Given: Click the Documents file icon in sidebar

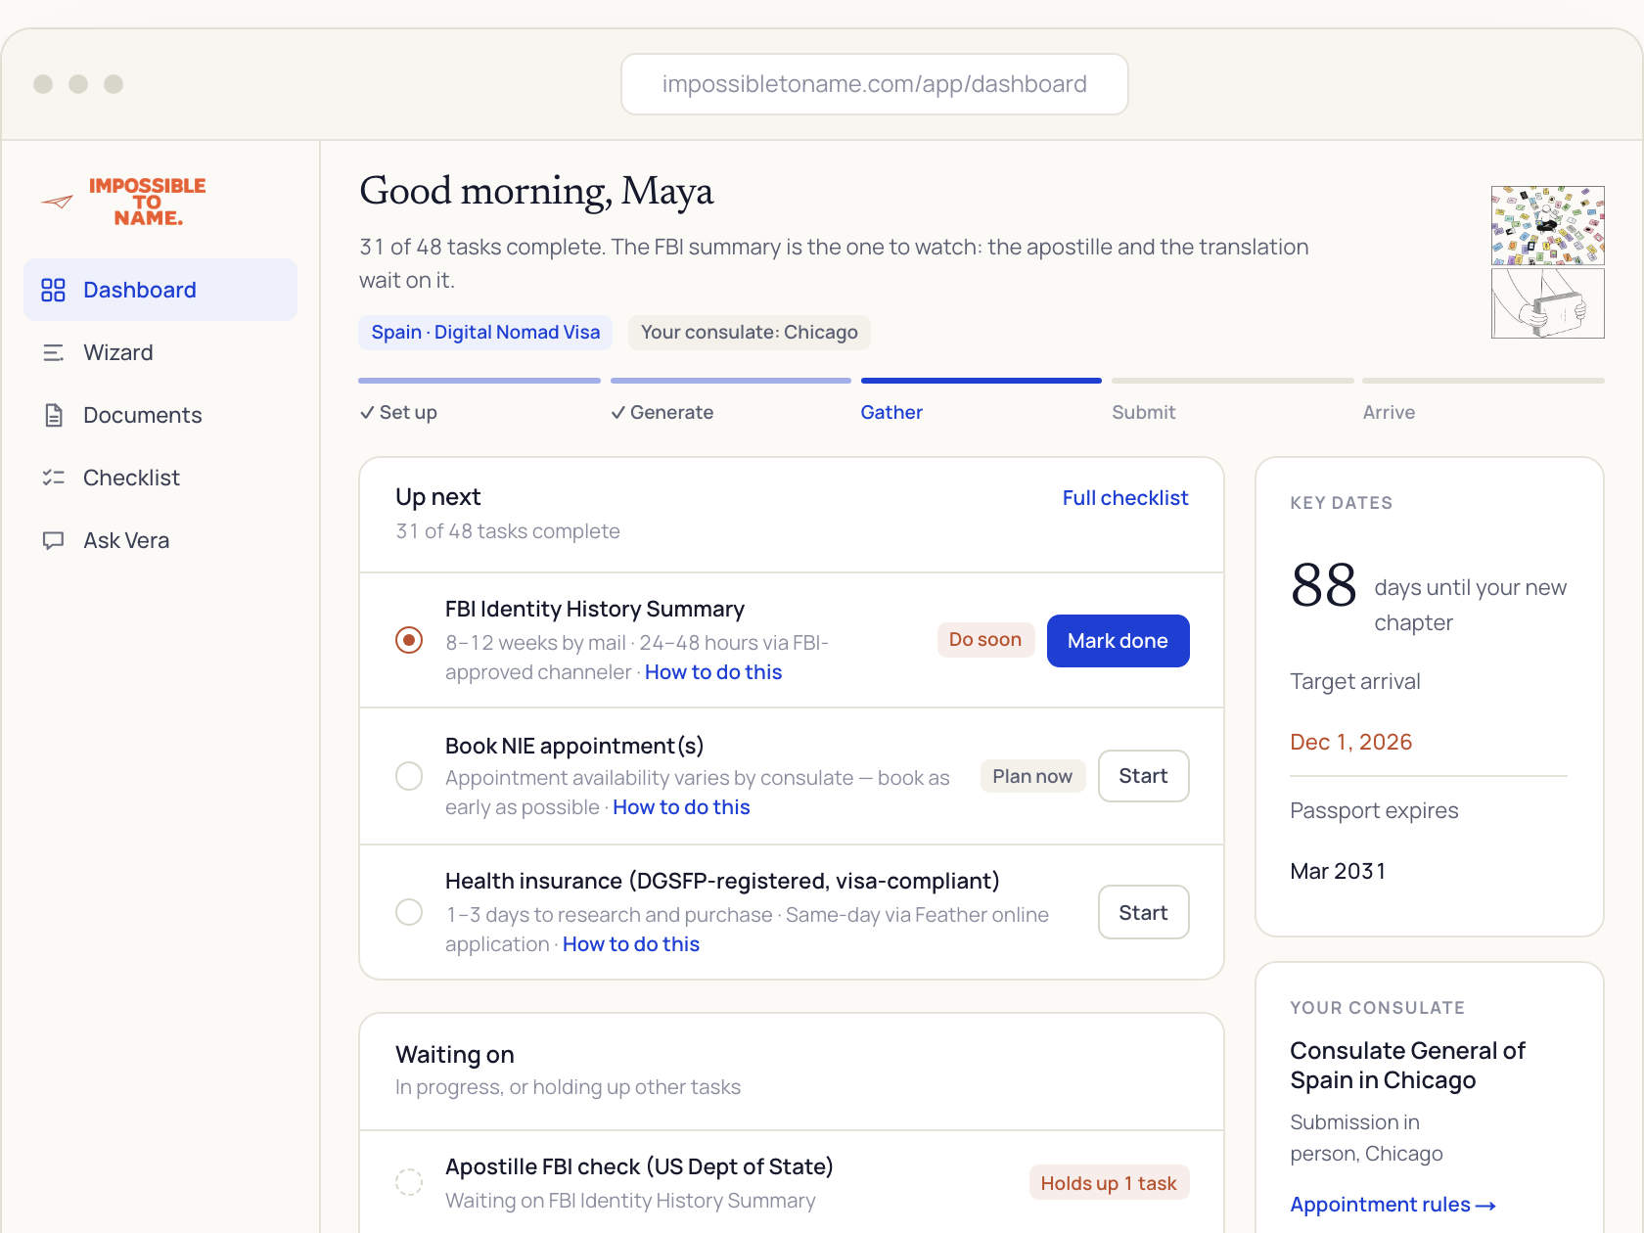Looking at the screenshot, I should (x=54, y=415).
